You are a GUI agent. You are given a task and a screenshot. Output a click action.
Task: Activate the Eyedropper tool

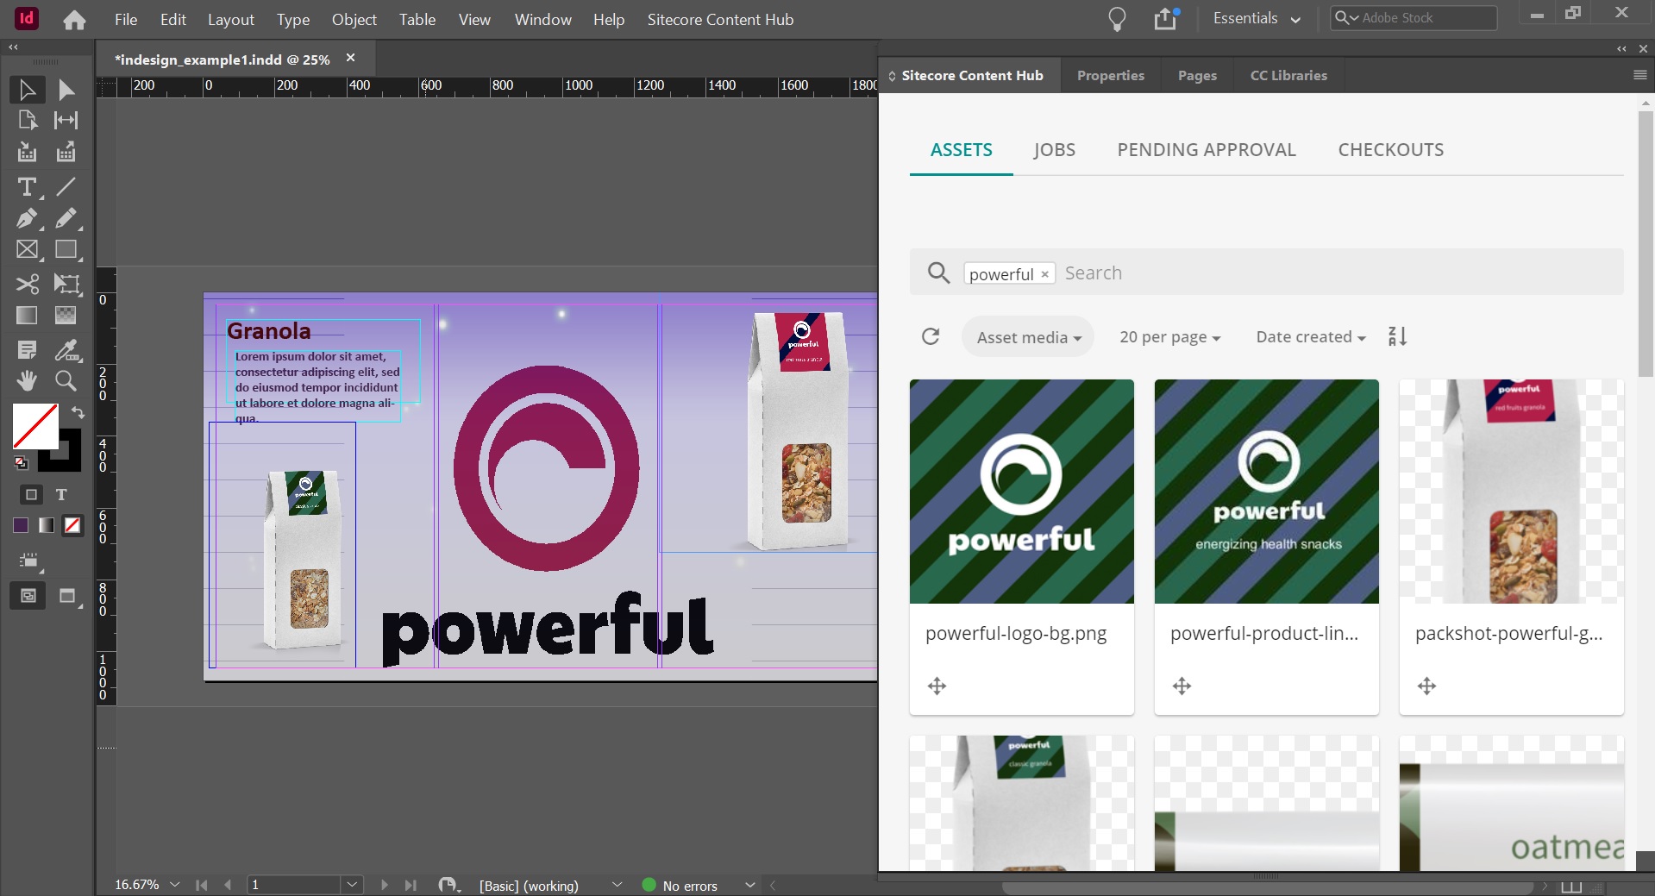(66, 349)
